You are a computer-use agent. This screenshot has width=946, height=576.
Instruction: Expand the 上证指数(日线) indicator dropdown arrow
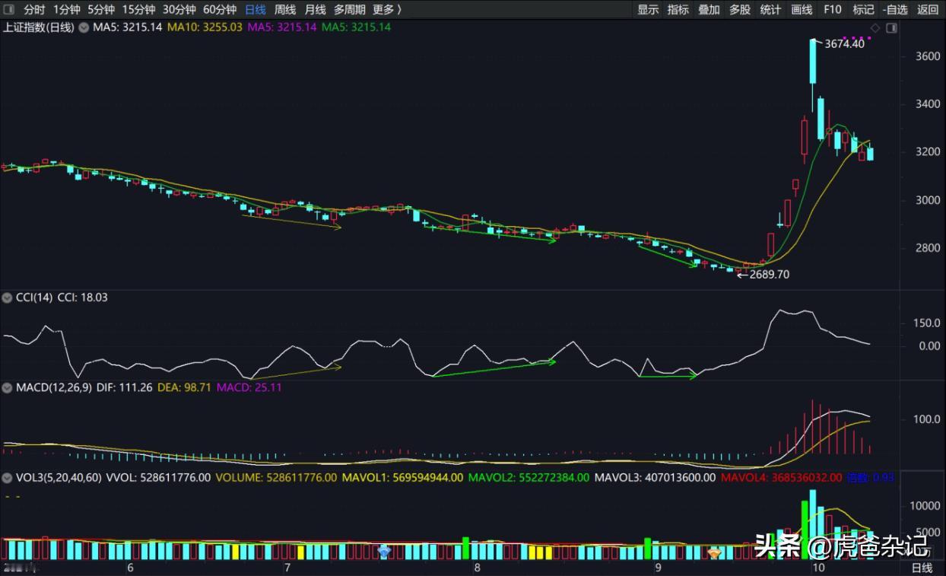click(x=83, y=27)
